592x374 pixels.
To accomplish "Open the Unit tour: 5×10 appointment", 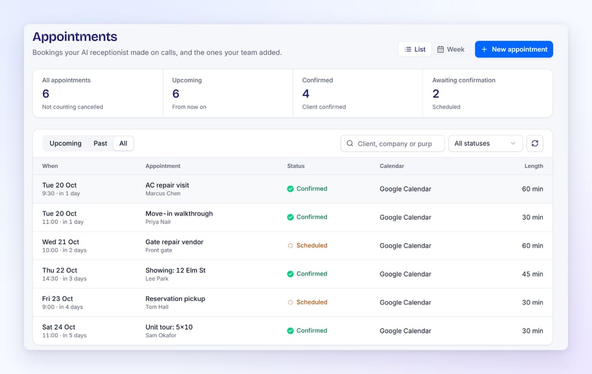I will (293, 331).
